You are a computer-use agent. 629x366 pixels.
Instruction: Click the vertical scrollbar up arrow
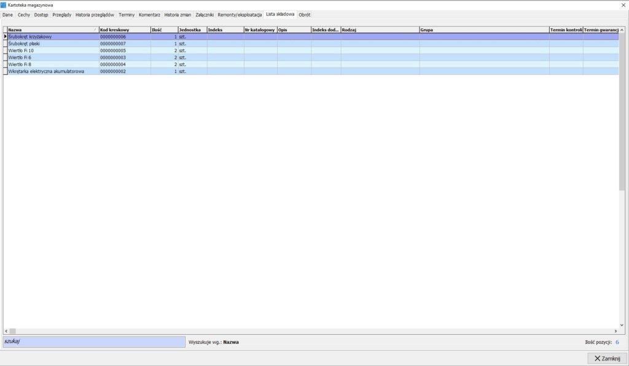(622, 29)
